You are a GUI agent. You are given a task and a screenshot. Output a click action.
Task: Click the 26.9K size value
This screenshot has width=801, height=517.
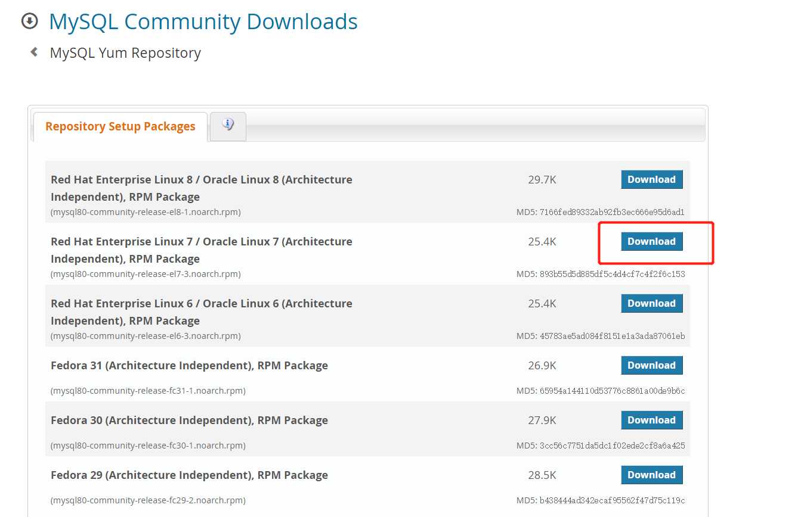point(542,365)
